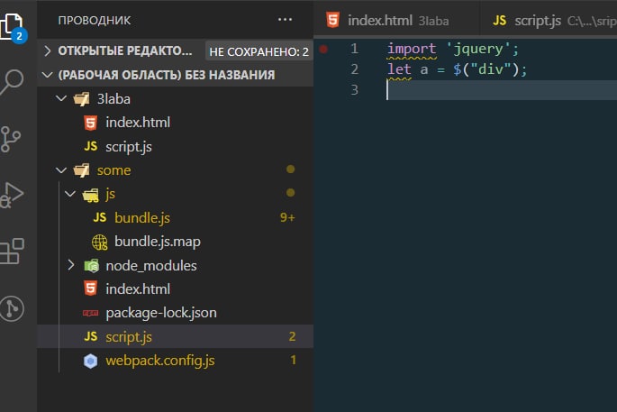Open the Source Control view icon
The height and width of the screenshot is (412, 617).
[x=11, y=139]
